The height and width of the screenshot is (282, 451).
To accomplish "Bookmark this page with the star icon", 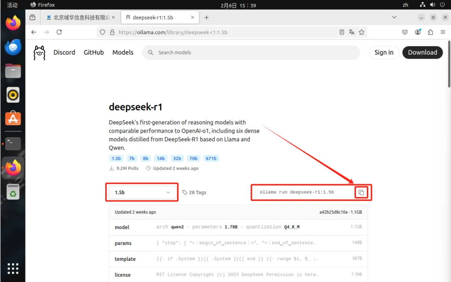I will (x=362, y=32).
